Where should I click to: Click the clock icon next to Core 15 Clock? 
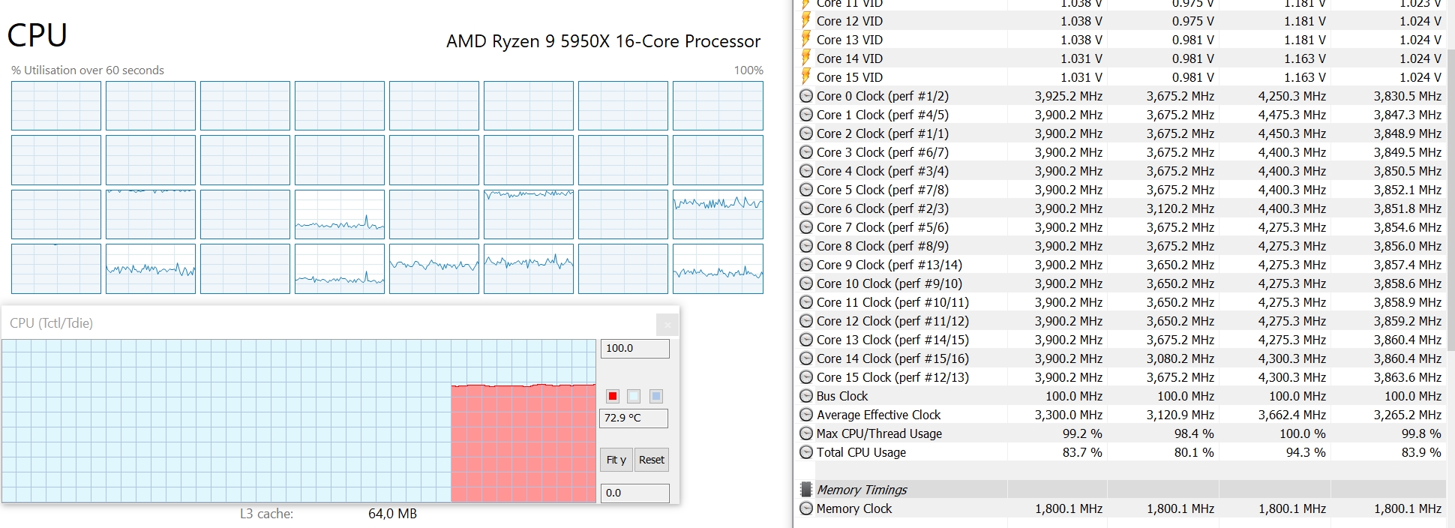[806, 377]
